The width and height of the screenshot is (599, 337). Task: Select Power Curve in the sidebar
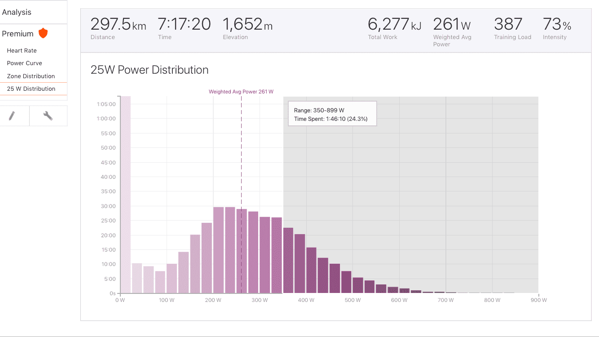[x=25, y=63]
